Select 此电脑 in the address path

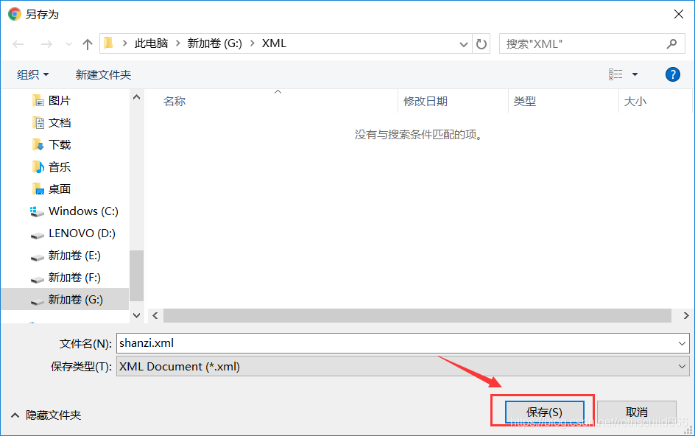(151, 43)
